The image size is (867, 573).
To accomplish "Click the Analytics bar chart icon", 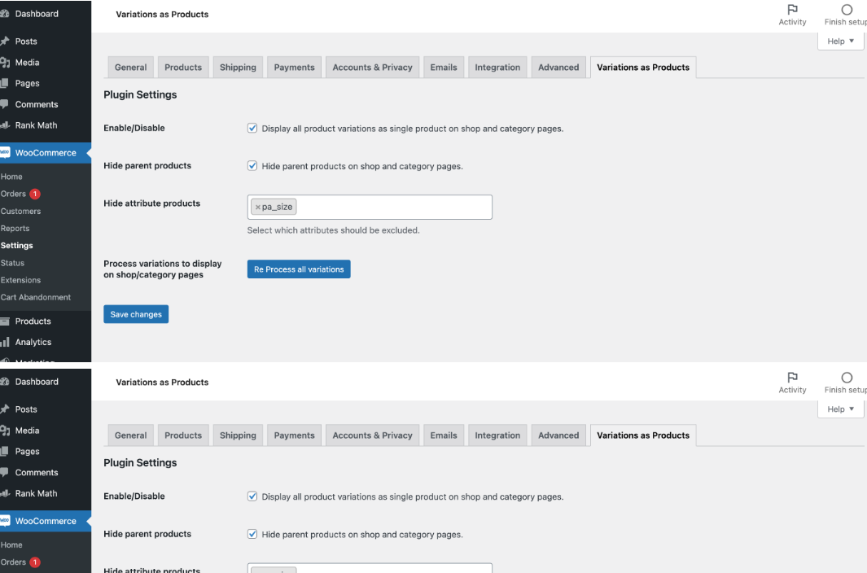I will tap(4, 343).
